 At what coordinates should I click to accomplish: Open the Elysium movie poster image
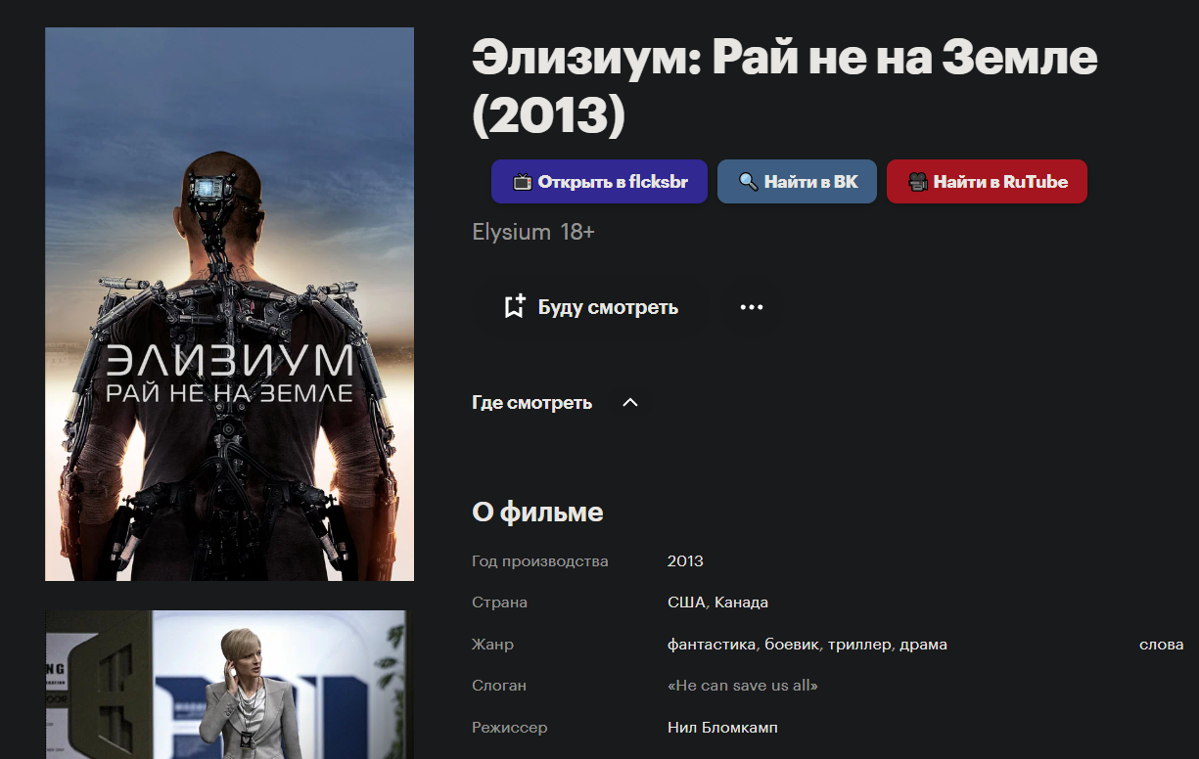(229, 303)
